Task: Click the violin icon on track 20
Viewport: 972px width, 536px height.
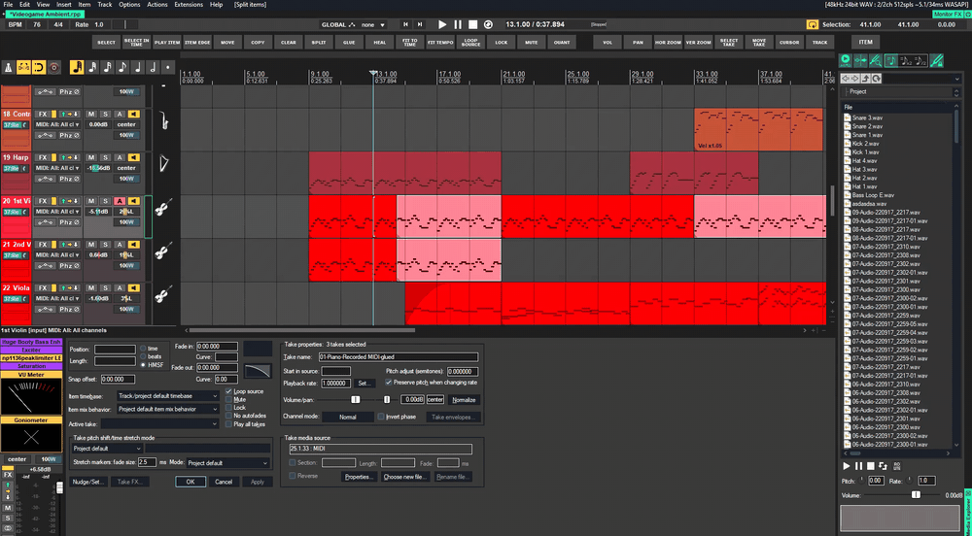Action: (x=164, y=209)
